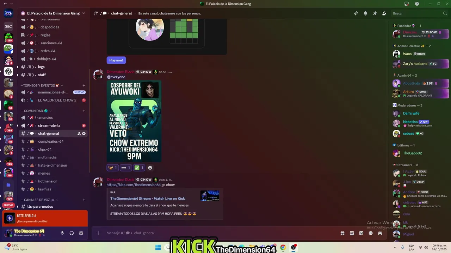
Task: Add channel to TORNEOS Y EVENTOS
Action: pyautogui.click(x=84, y=85)
